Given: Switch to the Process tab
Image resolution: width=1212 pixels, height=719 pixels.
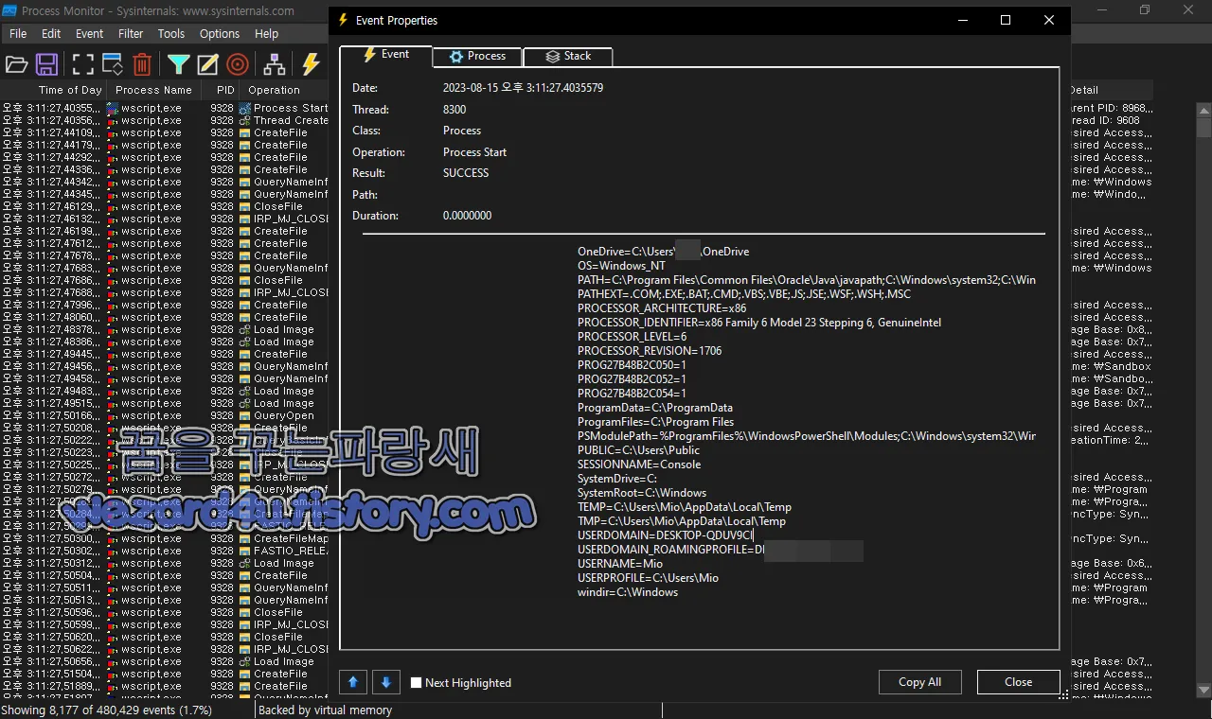Looking at the screenshot, I should (477, 56).
